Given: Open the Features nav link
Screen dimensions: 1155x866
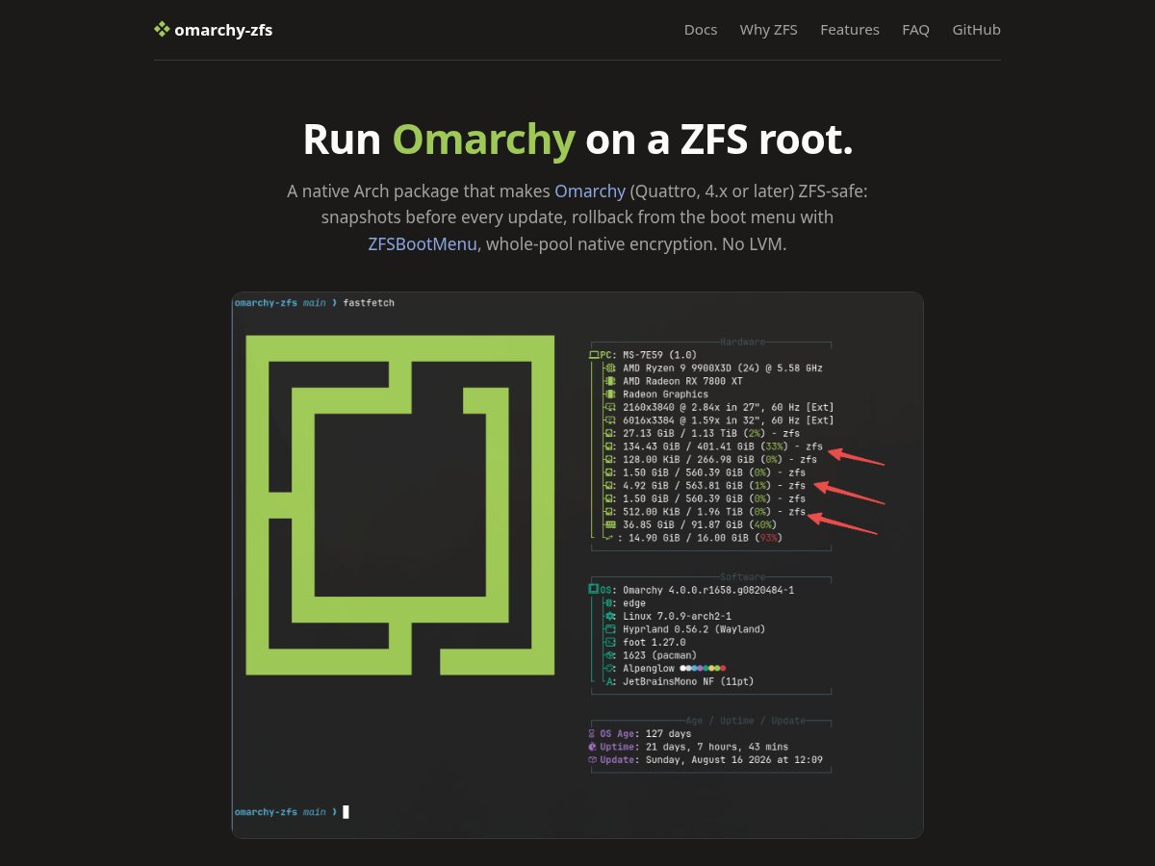Looking at the screenshot, I should pyautogui.click(x=850, y=30).
